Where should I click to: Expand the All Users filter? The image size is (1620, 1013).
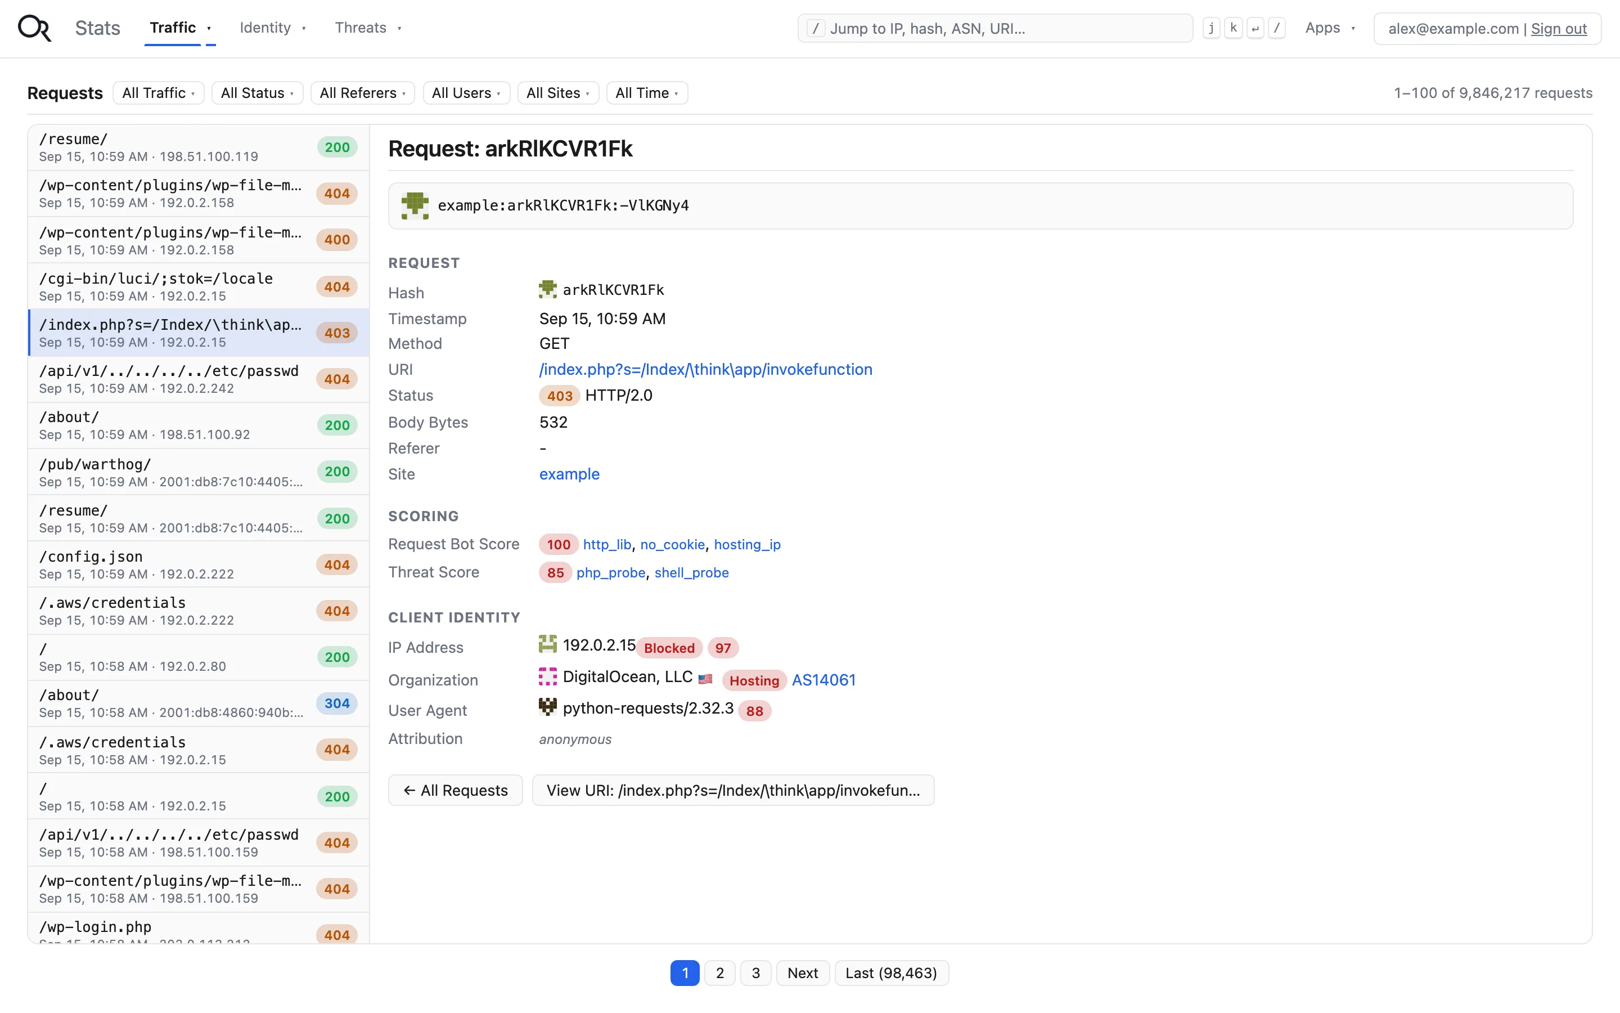pos(466,93)
